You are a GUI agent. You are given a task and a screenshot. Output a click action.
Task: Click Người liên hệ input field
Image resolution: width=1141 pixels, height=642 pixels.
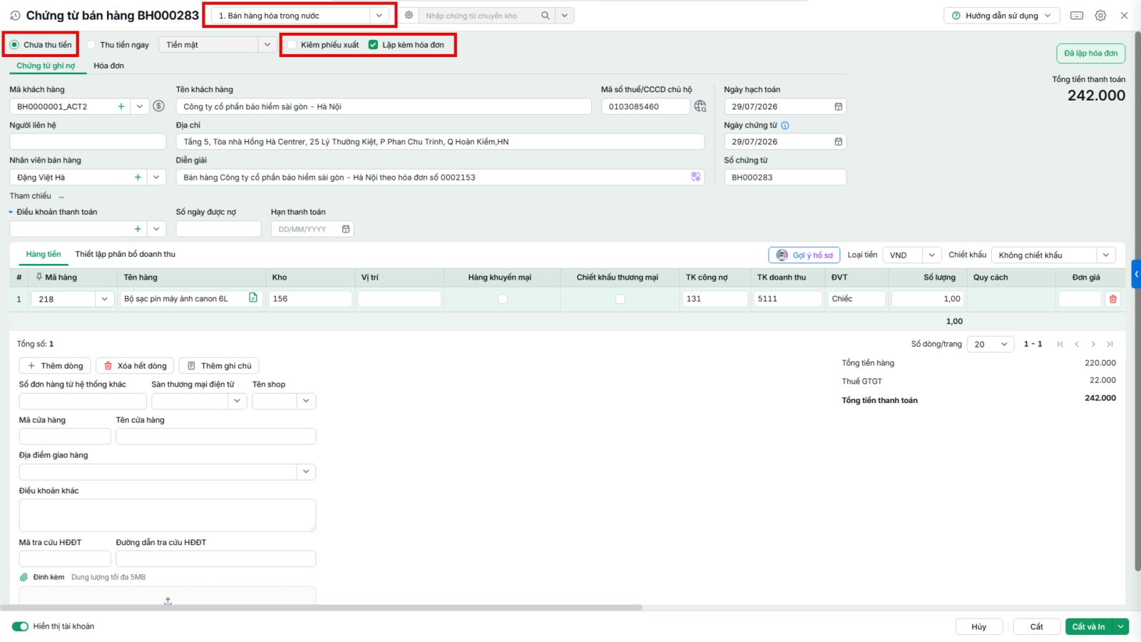88,142
